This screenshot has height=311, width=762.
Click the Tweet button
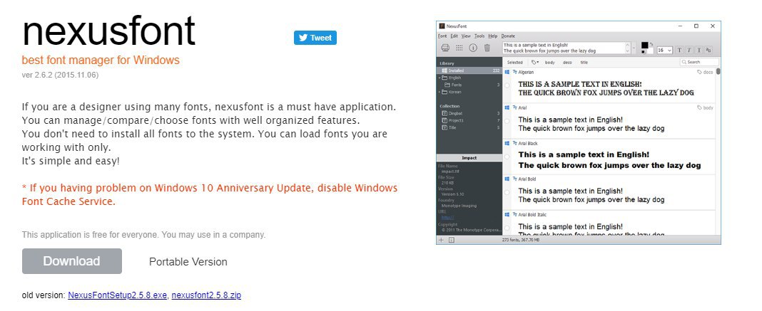click(315, 38)
